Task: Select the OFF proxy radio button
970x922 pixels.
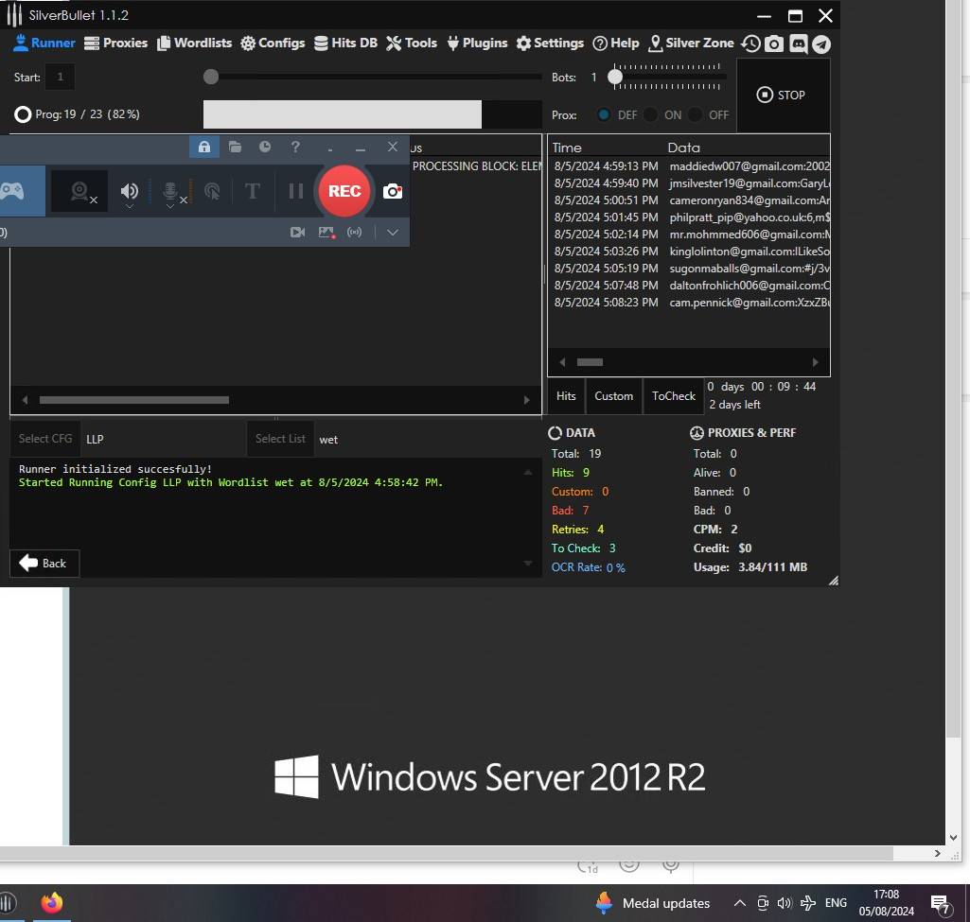Action: pyautogui.click(x=697, y=114)
